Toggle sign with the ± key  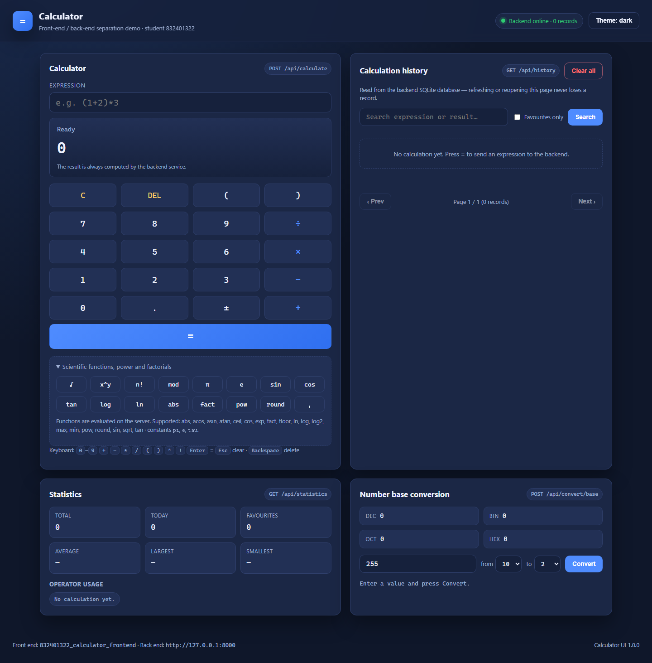(226, 308)
